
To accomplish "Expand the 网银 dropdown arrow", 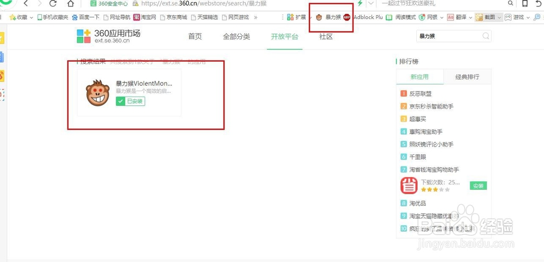I will pyautogui.click(x=442, y=17).
